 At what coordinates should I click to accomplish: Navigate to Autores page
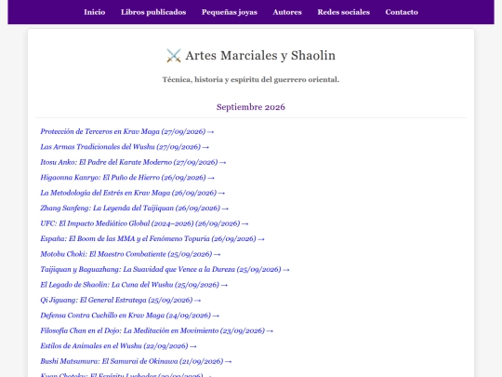(287, 12)
